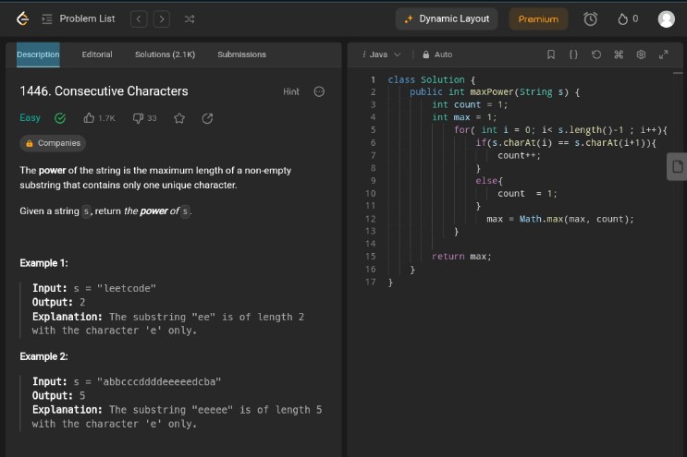Image resolution: width=687 pixels, height=457 pixels.
Task: Share the problem using share icon
Action: click(x=207, y=118)
